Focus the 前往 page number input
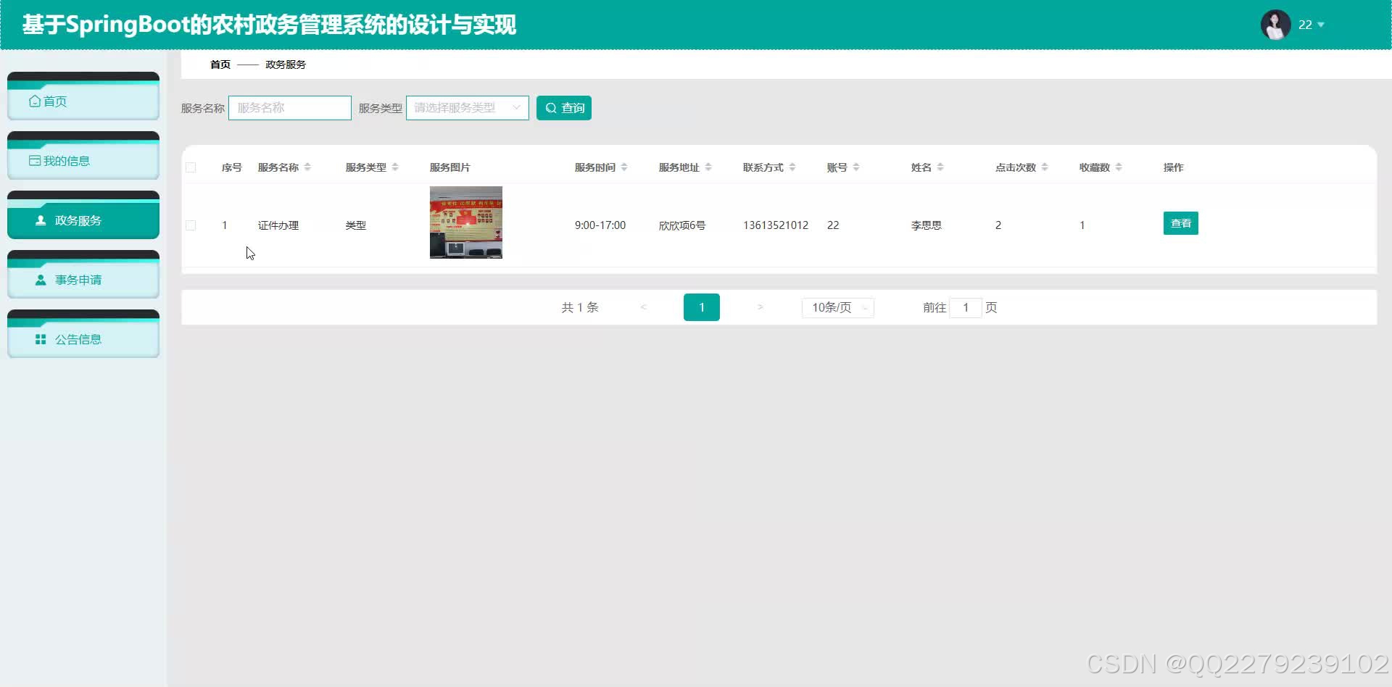1392x687 pixels. 966,307
